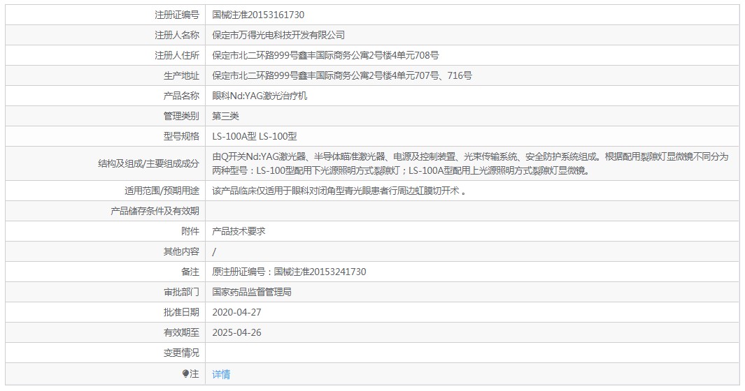Click the structure description starting 由Q开关Nd:YAG激光器
This screenshot has width=745, height=391.
click(x=470, y=163)
